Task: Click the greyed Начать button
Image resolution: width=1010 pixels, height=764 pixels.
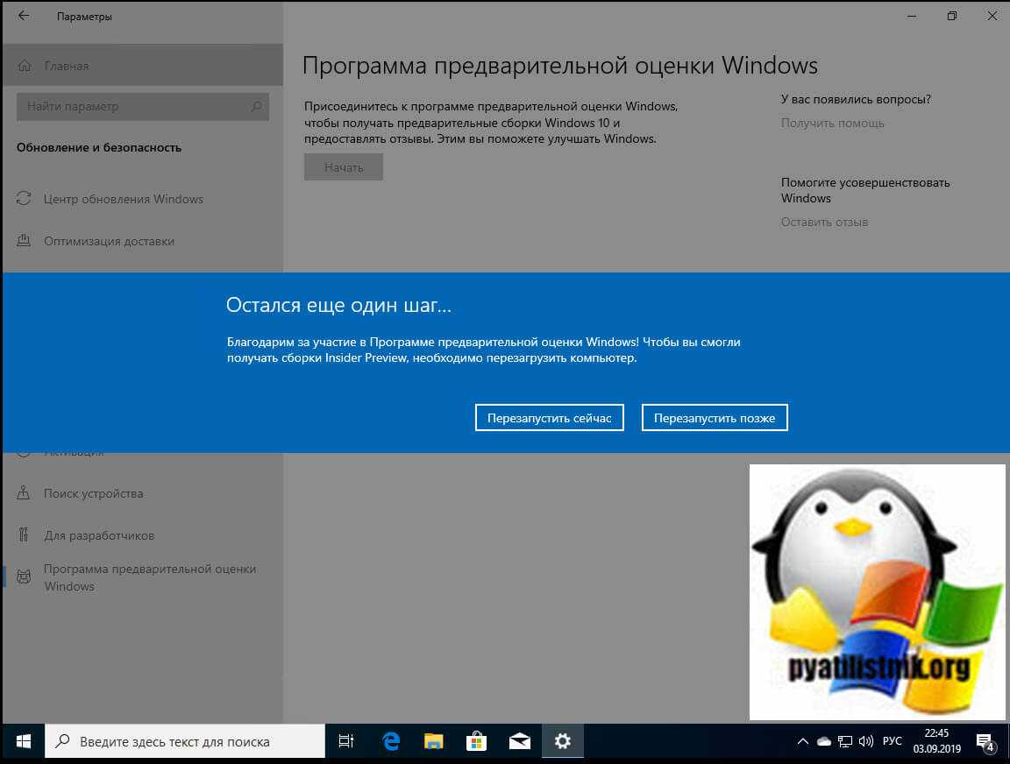Action: coord(344,167)
